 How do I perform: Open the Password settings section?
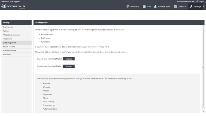[7, 55]
